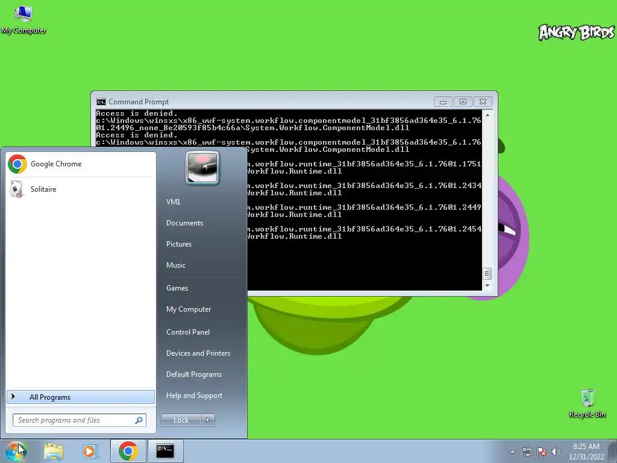The width and height of the screenshot is (617, 463).
Task: Expand All Programs list
Action: click(x=81, y=397)
